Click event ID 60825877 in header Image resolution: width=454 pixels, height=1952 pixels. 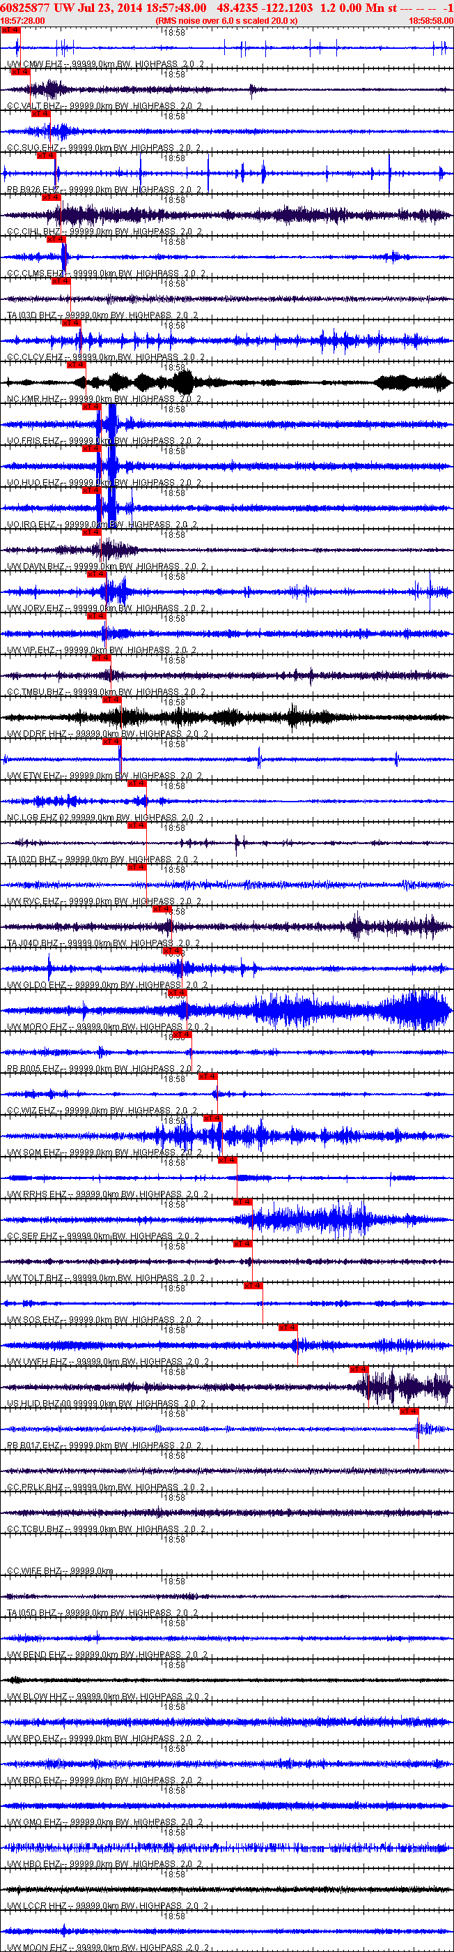tap(25, 8)
